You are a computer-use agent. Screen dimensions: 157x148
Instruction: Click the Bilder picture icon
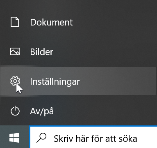tap(15, 51)
